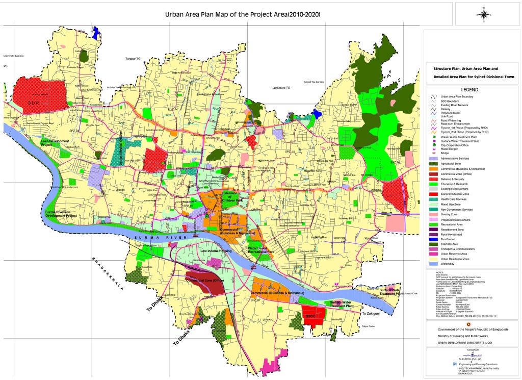This screenshot has width=522, height=380.
Task: Choose the Rural Homestead swatch
Action: click(434, 235)
